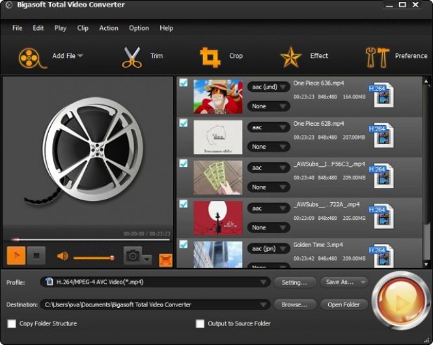
Task: Open aac audio dropdown for One Piece 628
Action: (x=268, y=127)
